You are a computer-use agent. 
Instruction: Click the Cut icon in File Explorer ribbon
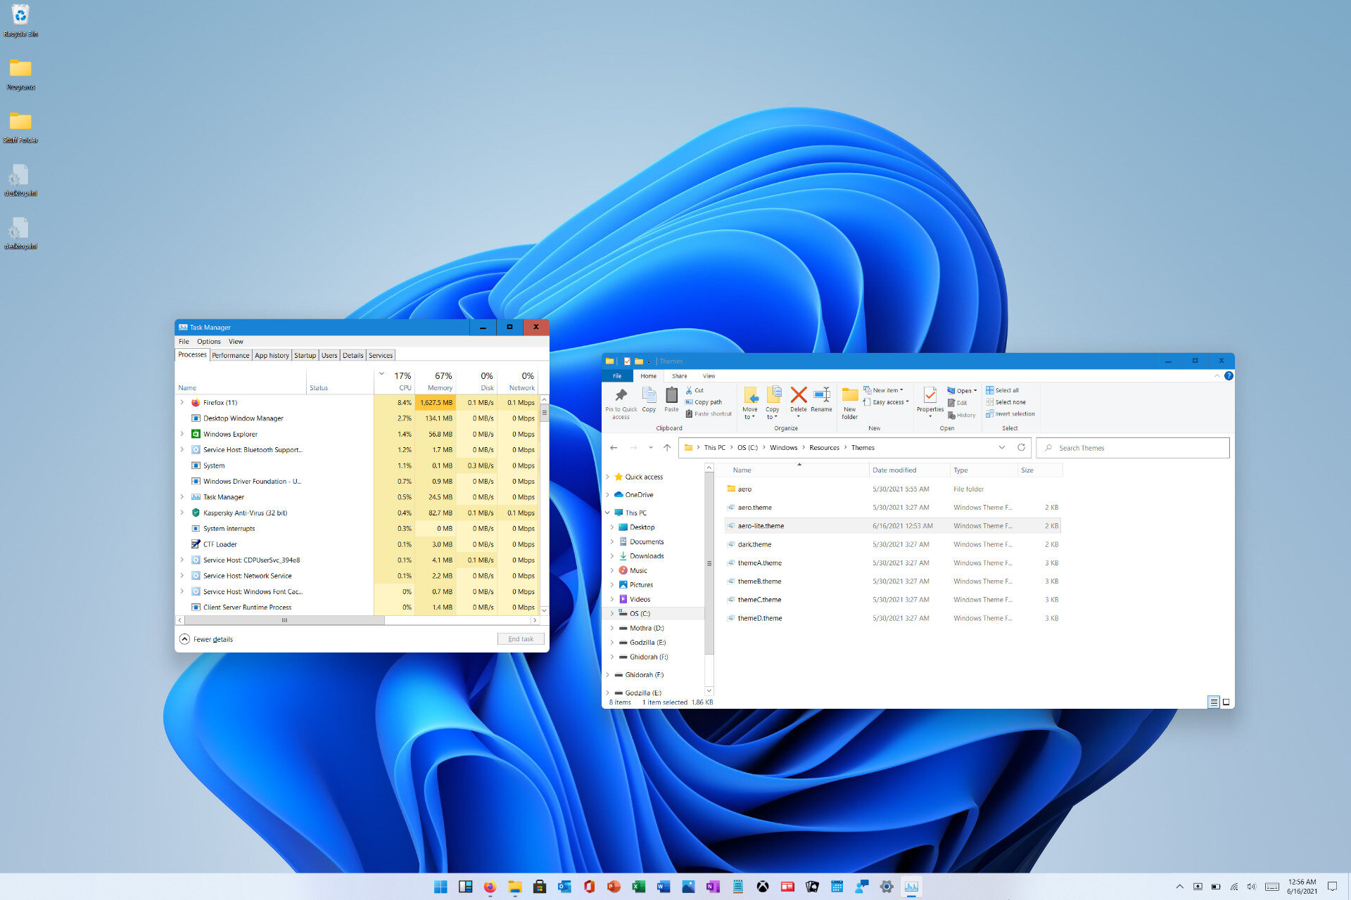697,390
